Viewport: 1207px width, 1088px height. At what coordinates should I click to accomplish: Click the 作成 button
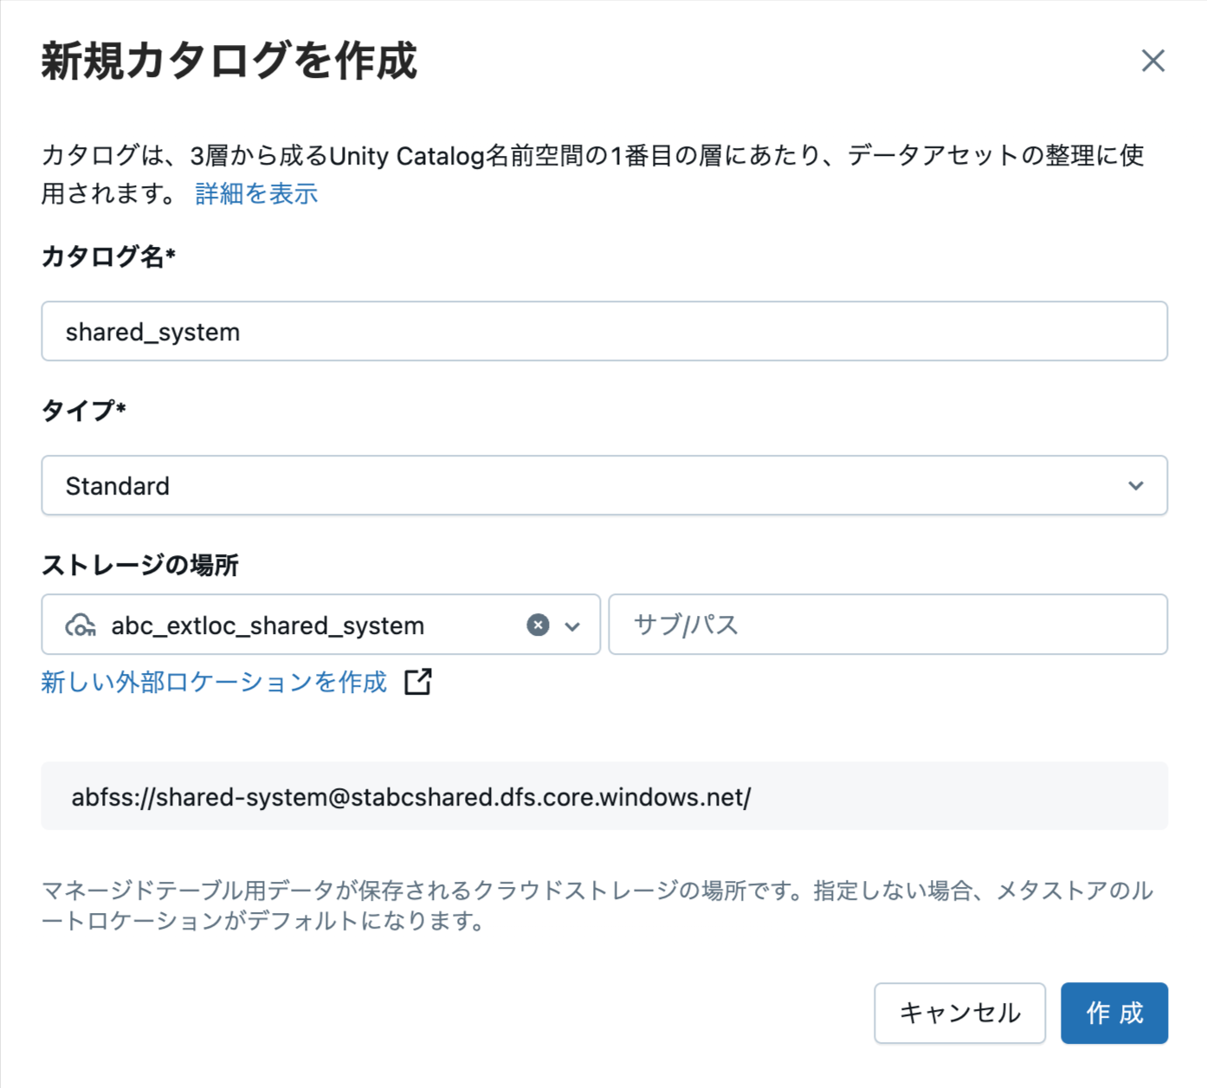coord(1114,1013)
